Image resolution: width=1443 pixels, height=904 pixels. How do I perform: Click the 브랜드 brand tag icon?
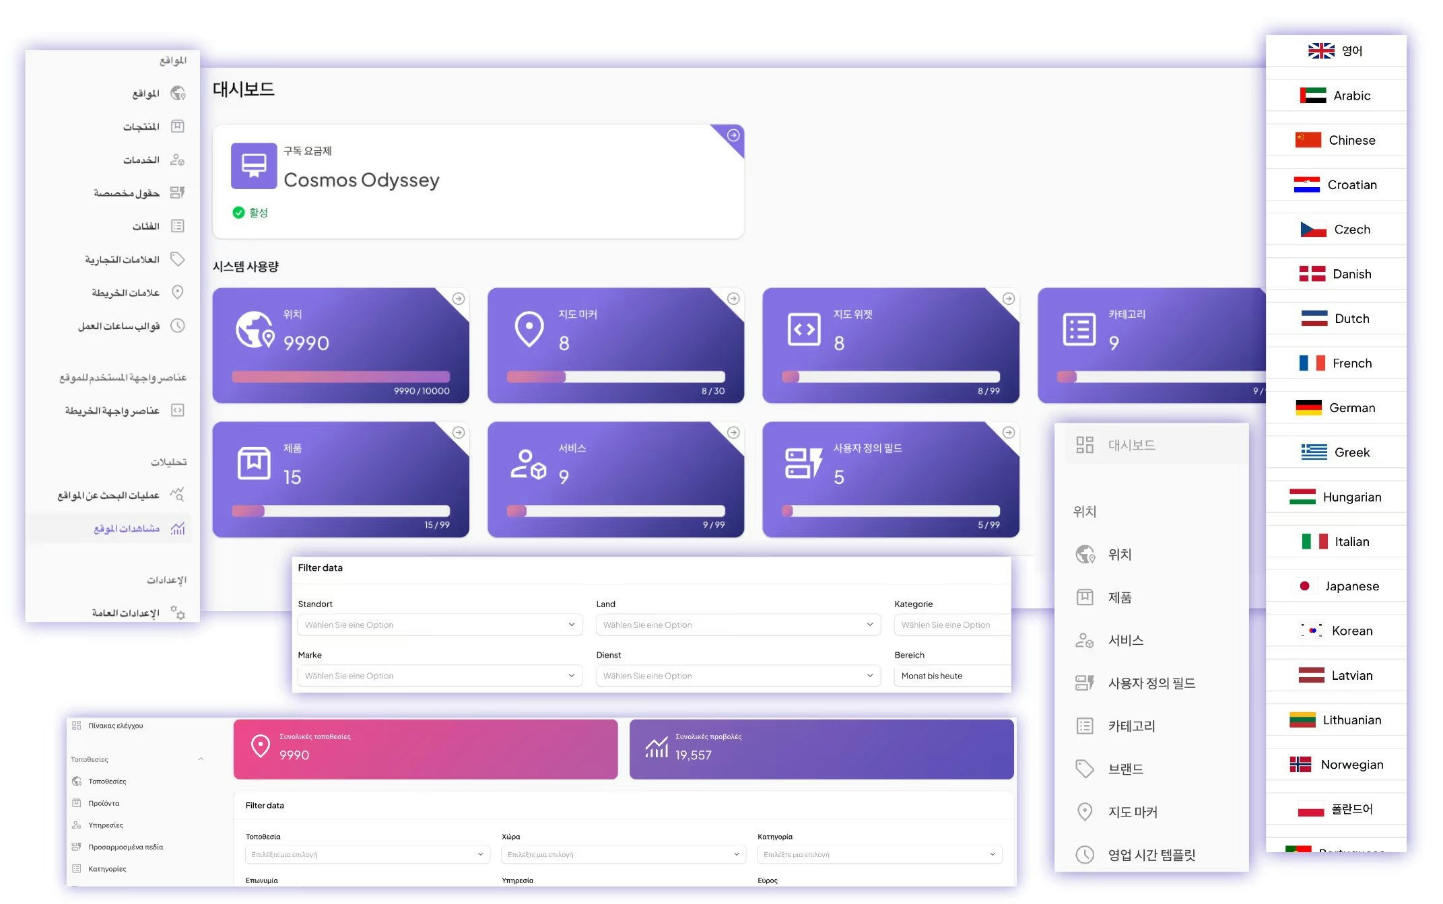pos(1085,768)
